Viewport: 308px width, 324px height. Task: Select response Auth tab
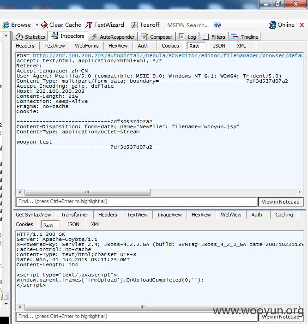(257, 215)
